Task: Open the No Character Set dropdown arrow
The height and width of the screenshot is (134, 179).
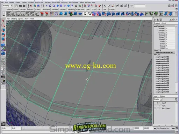Action: [155, 128]
